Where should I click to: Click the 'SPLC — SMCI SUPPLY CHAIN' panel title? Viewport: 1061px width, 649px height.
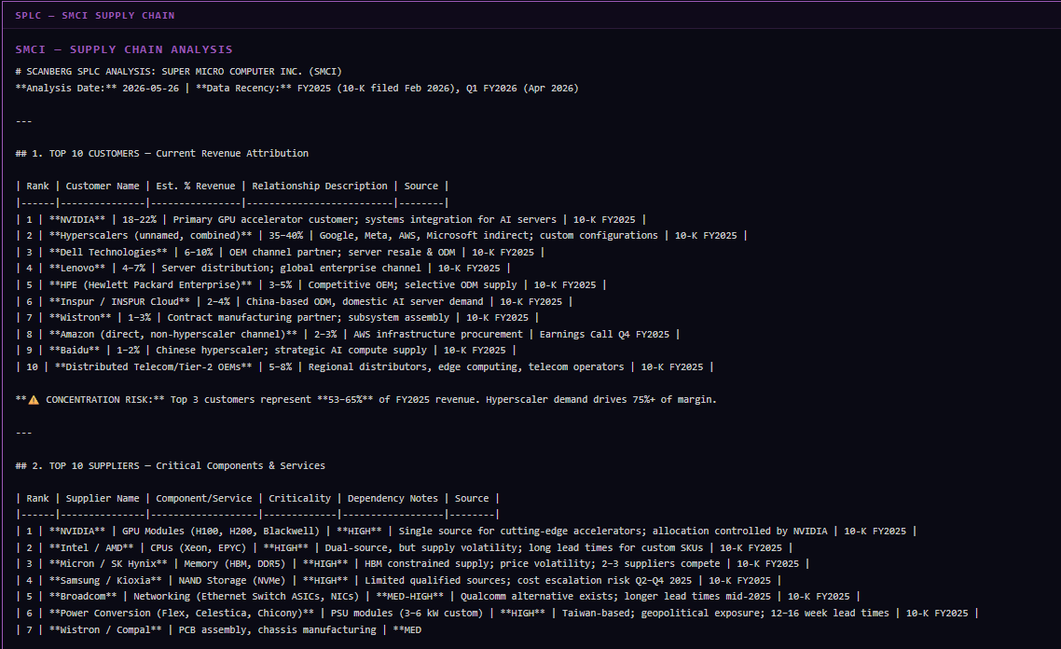(x=95, y=16)
